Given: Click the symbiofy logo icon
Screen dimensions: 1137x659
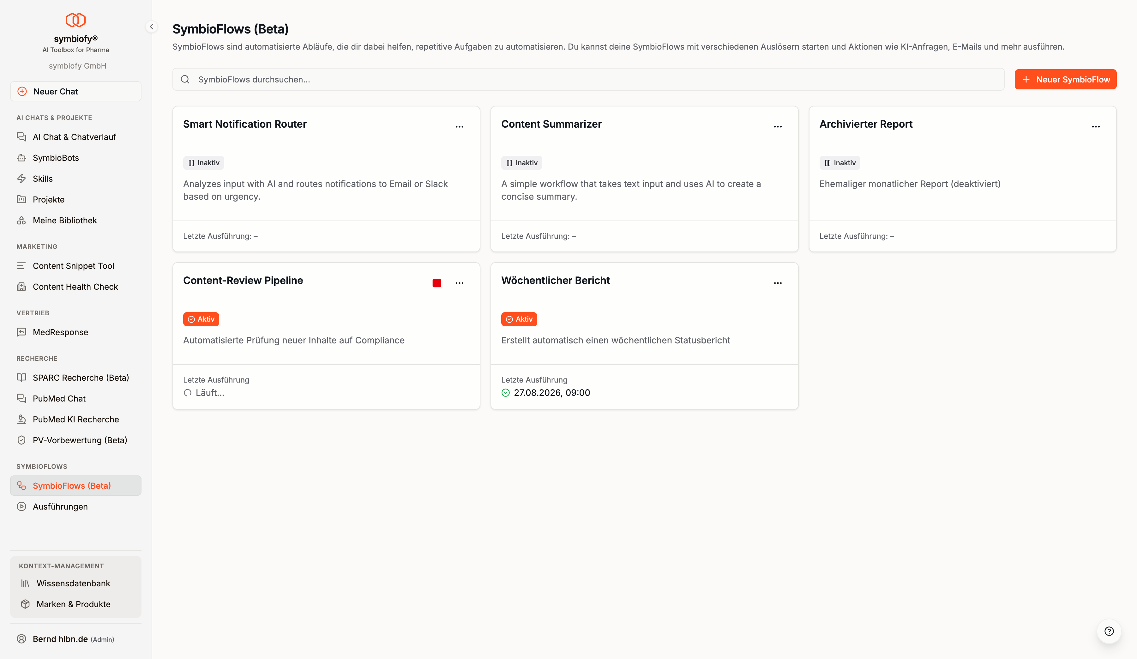Looking at the screenshot, I should [75, 20].
